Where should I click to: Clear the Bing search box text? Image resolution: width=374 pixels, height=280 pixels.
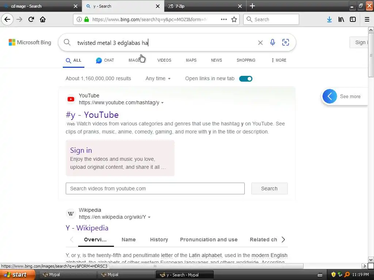pos(260,43)
